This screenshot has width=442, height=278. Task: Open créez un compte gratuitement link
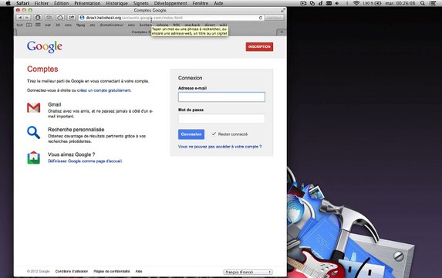pyautogui.click(x=104, y=90)
